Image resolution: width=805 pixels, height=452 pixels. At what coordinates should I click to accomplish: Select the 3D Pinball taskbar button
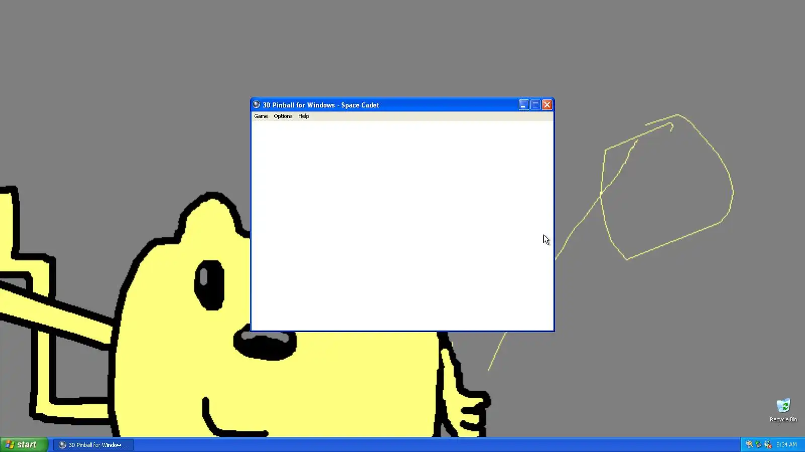94,444
